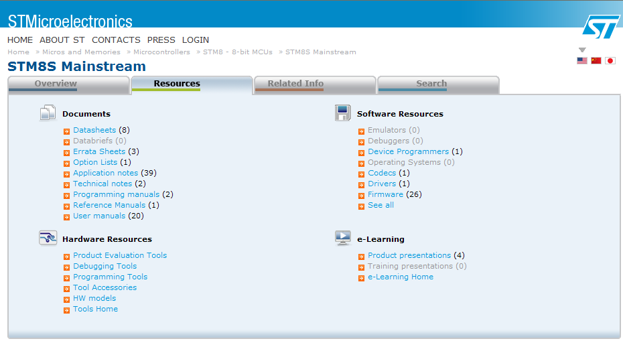Click the See all software link
This screenshot has width=623, height=341.
(380, 205)
